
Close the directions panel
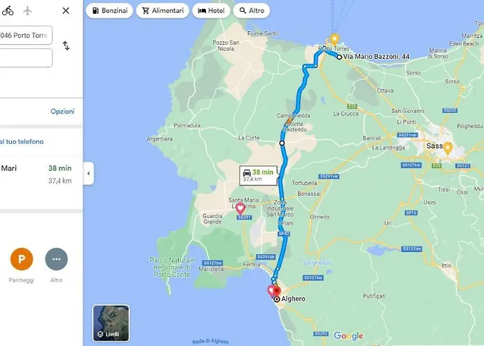66,10
